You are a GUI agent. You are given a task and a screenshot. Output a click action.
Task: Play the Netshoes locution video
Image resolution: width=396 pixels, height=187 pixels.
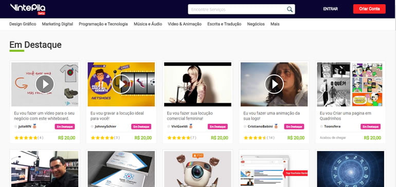(x=121, y=84)
